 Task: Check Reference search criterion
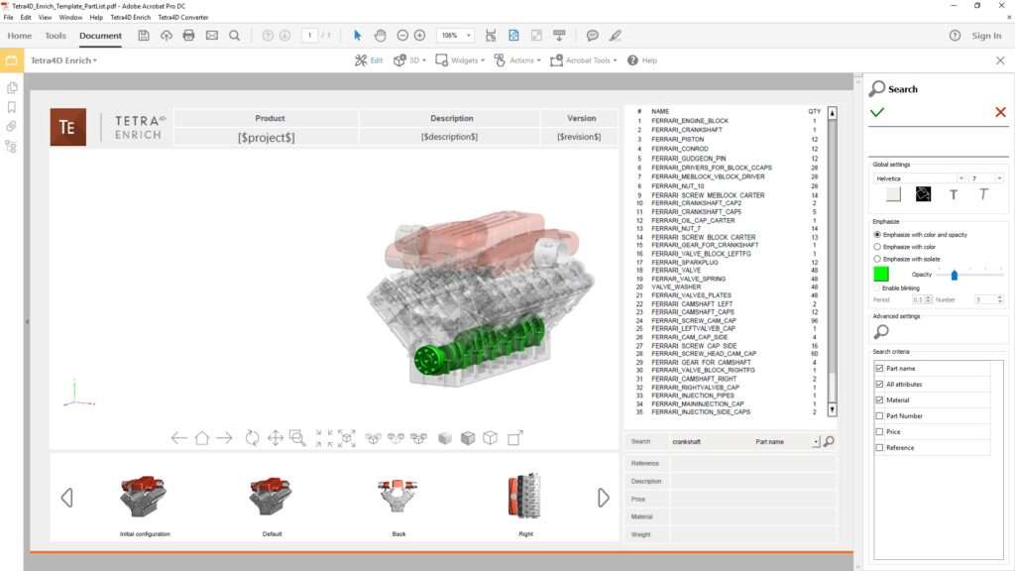tap(879, 447)
